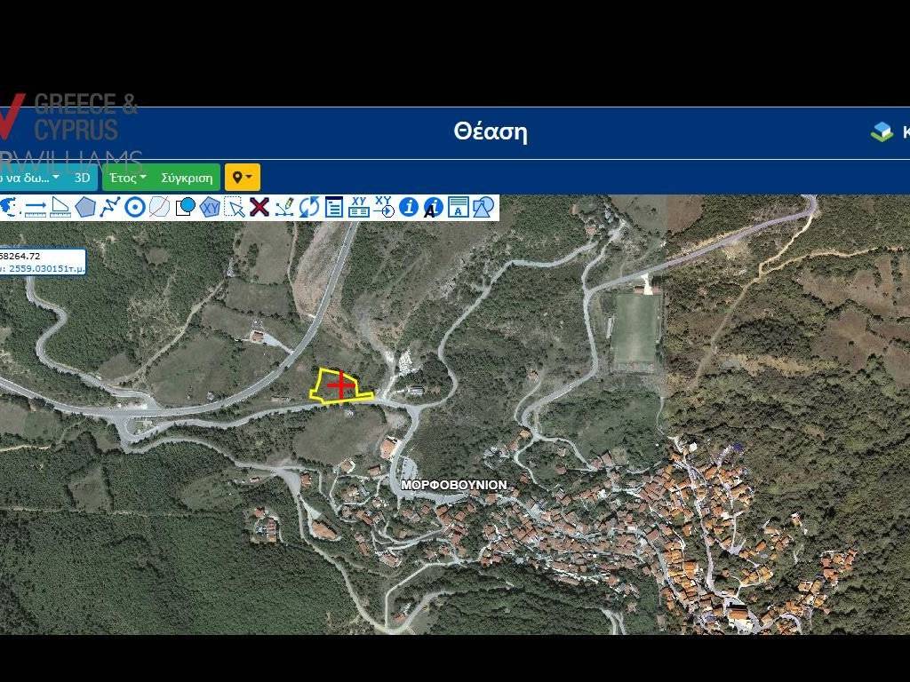Select the polyline drawing tool
Image resolution: width=910 pixels, height=682 pixels.
[110, 208]
